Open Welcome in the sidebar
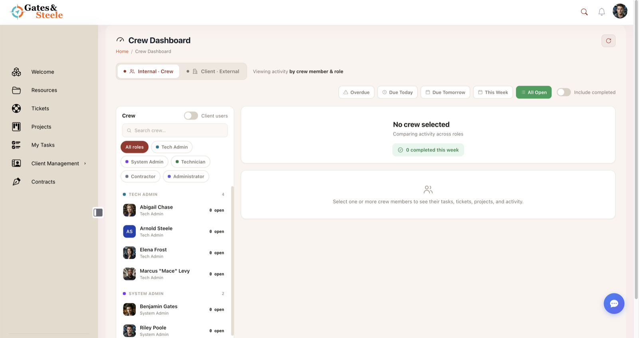639x338 pixels. (43, 72)
